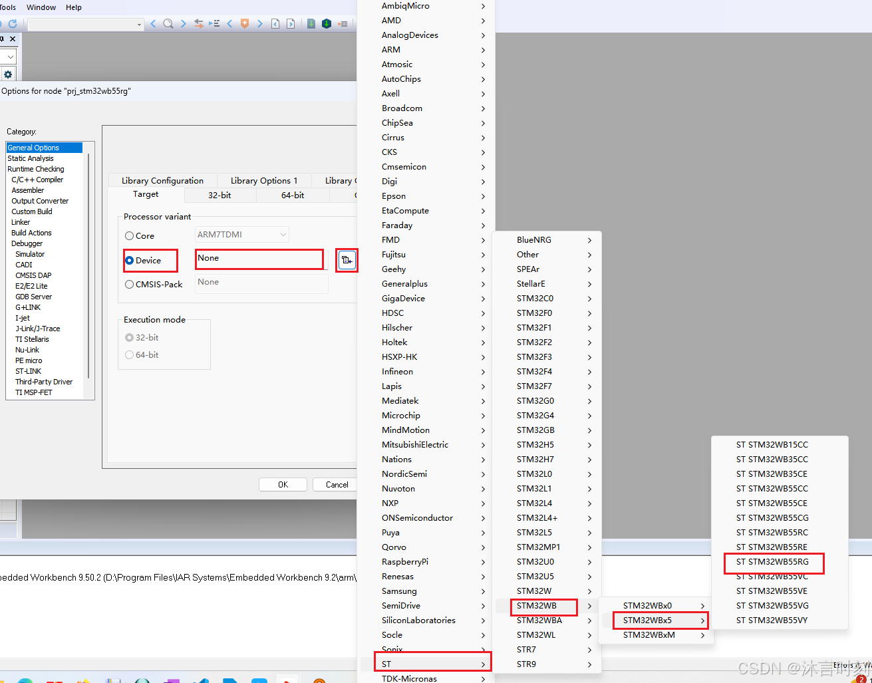Click the Find Previous arrow before the magnifier
The width and height of the screenshot is (872, 683).
click(x=154, y=23)
